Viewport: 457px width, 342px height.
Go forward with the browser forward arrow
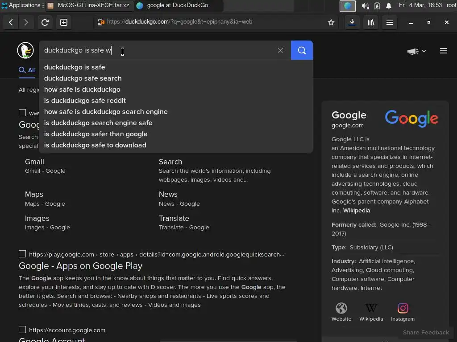(26, 22)
